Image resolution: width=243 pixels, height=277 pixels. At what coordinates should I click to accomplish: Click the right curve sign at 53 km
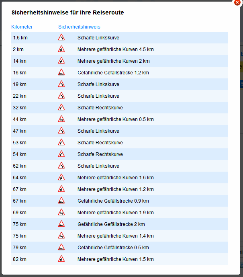(61, 143)
